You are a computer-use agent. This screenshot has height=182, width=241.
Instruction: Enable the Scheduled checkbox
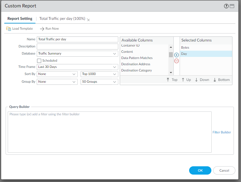39,60
